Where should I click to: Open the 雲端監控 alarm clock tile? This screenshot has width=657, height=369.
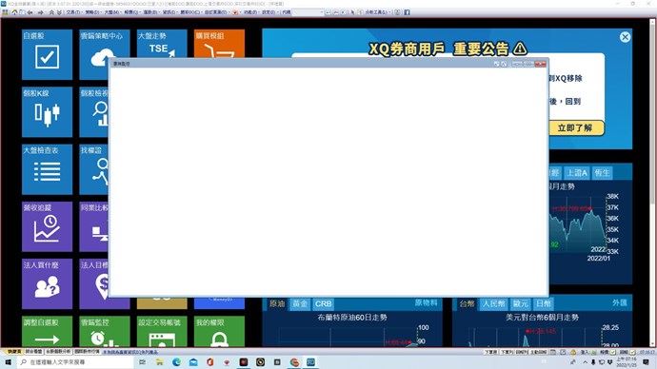105,331
